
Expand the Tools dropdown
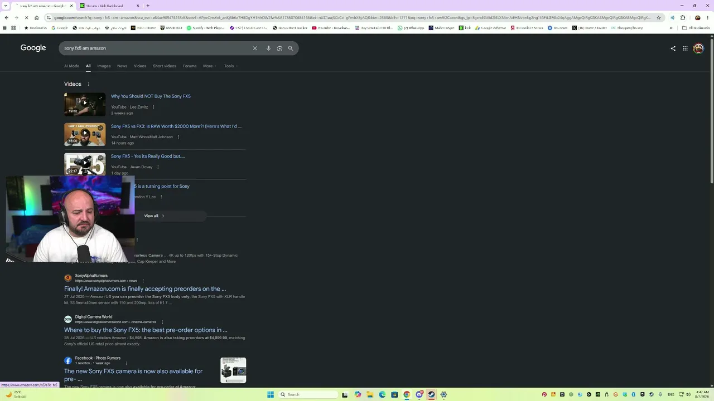[231, 66]
